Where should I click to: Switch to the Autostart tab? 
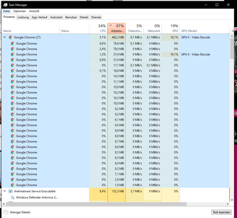click(x=56, y=17)
